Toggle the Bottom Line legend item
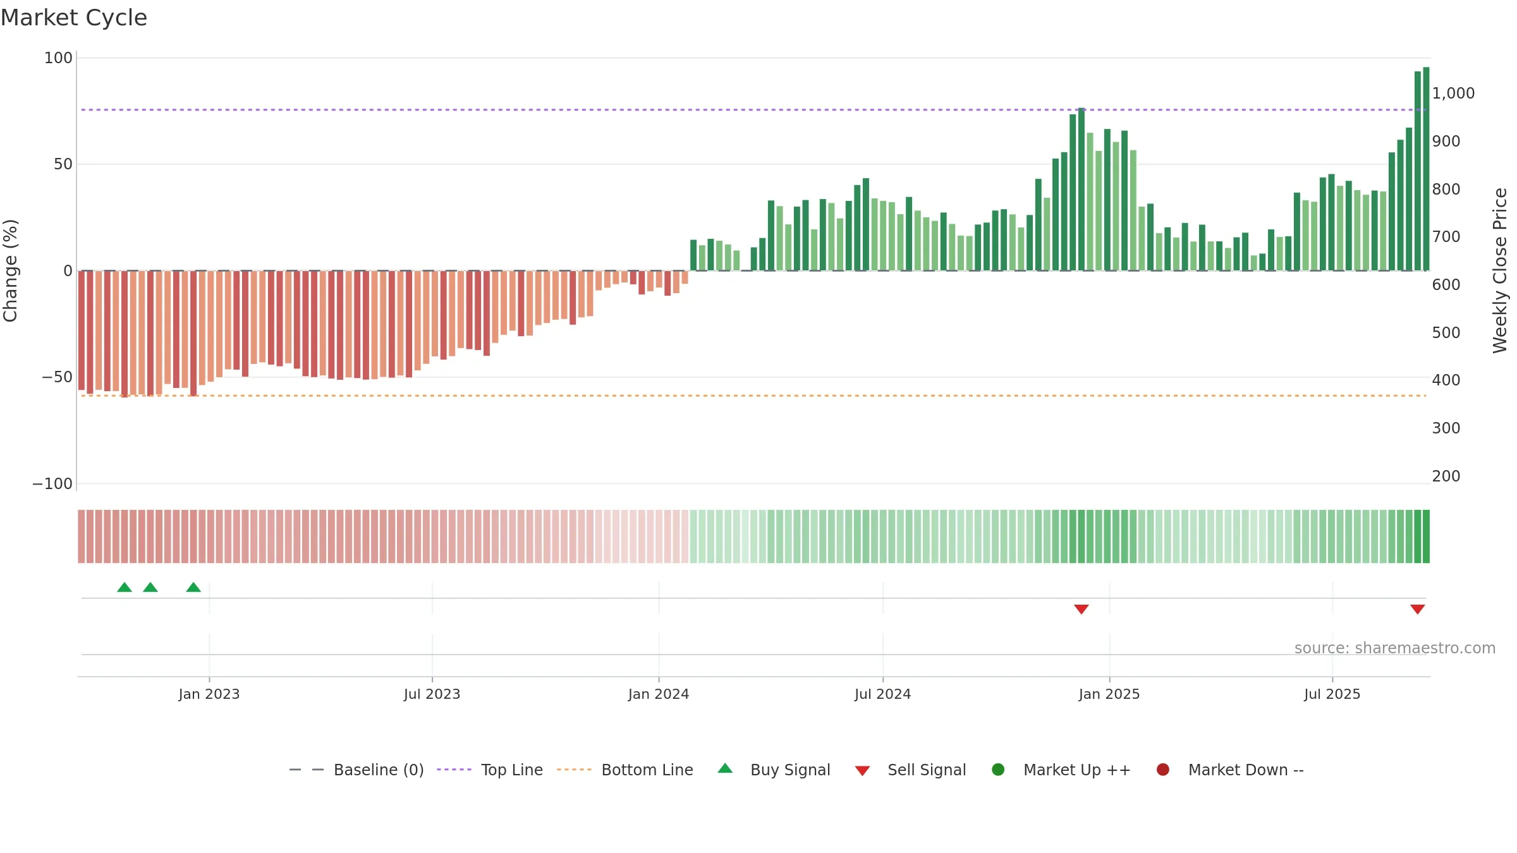This screenshot has height=853, width=1517. click(x=624, y=770)
